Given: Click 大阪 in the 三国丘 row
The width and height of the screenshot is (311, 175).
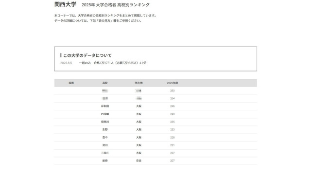Looking at the screenshot, I should point(138,153).
